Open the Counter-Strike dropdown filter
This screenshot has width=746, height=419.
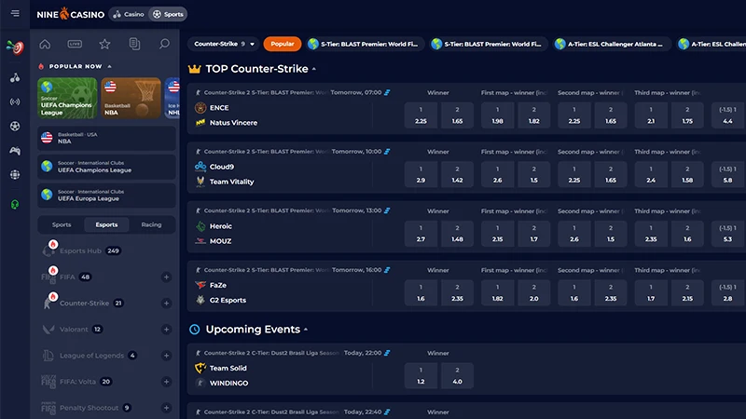point(225,44)
